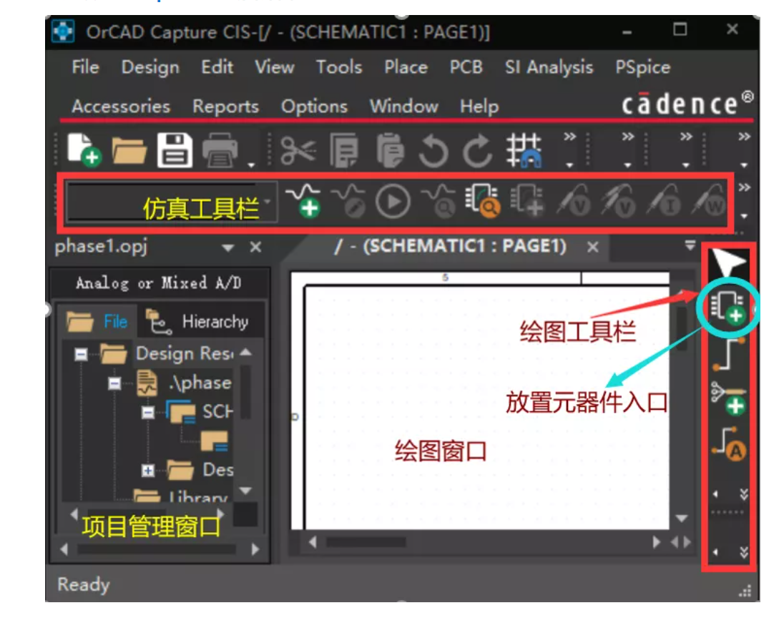Save the design with the floppy icon
Screen dimensions: 784x638
(x=175, y=150)
